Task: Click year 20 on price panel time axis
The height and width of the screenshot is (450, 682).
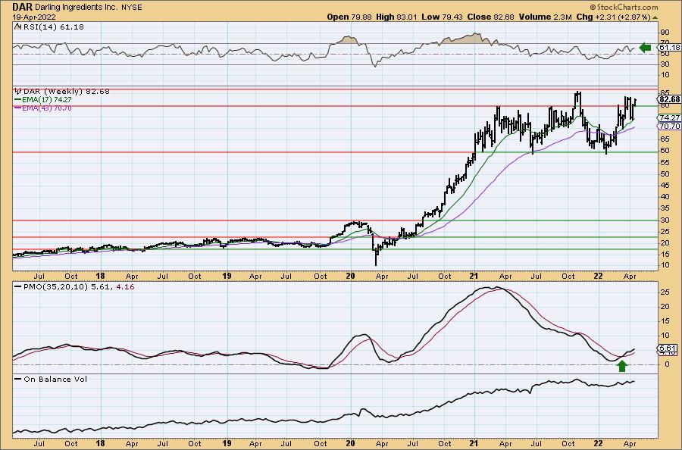Action: click(x=351, y=276)
